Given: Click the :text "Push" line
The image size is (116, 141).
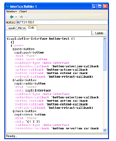Looking at the screenshot, I should pyautogui.click(x=25, y=56).
